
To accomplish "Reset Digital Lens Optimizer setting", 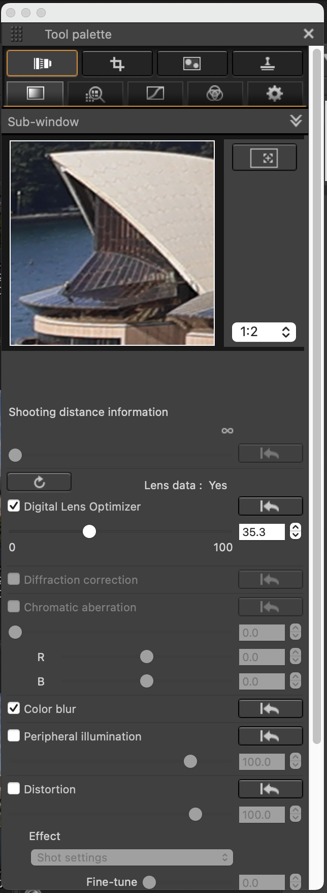I will pos(271,507).
